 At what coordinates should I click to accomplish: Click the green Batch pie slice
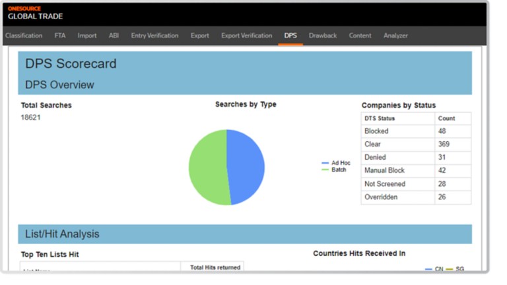point(207,166)
